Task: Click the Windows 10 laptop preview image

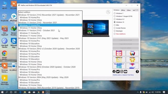Action: coord(96,28)
